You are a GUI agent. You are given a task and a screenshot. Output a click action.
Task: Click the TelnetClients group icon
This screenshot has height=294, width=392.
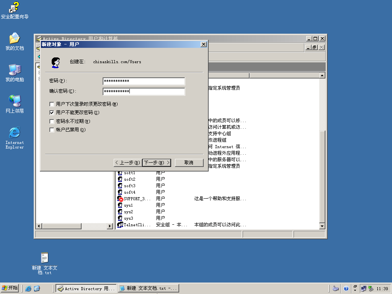pos(120,225)
